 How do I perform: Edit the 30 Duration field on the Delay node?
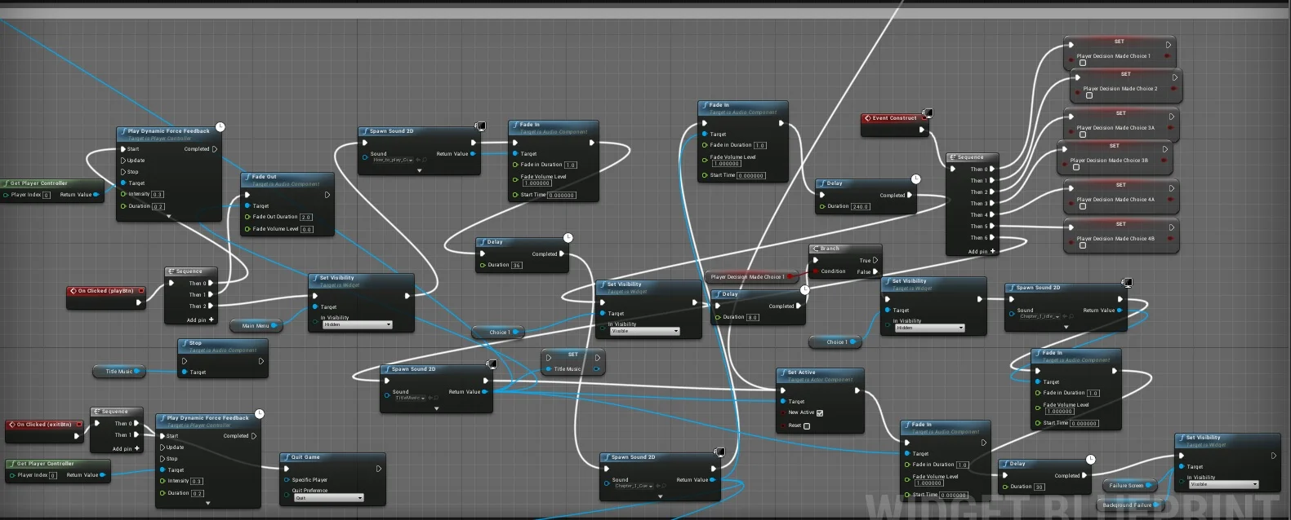point(1039,487)
